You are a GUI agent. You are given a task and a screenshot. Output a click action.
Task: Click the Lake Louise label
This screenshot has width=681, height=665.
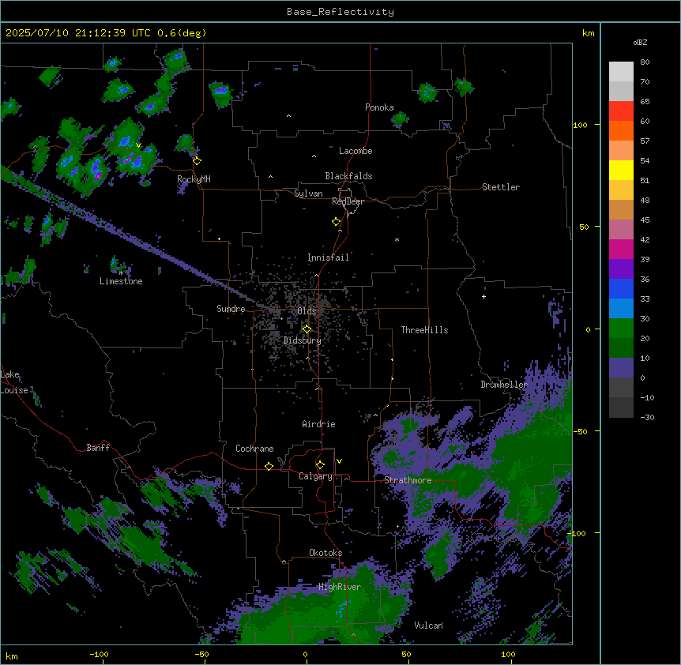pos(13,382)
